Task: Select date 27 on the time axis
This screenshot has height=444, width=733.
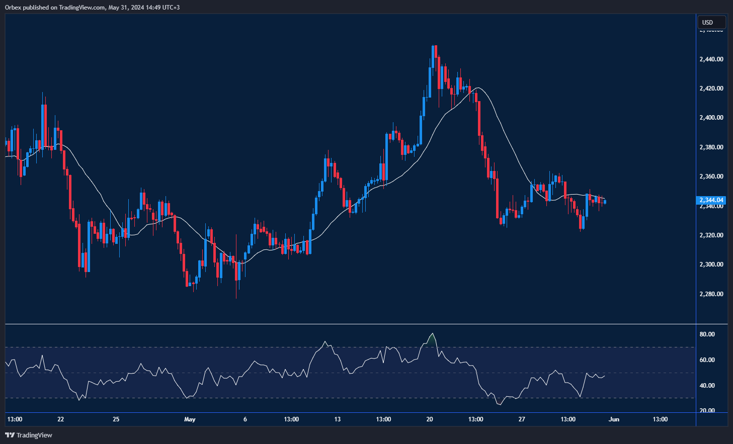Action: pos(522,419)
